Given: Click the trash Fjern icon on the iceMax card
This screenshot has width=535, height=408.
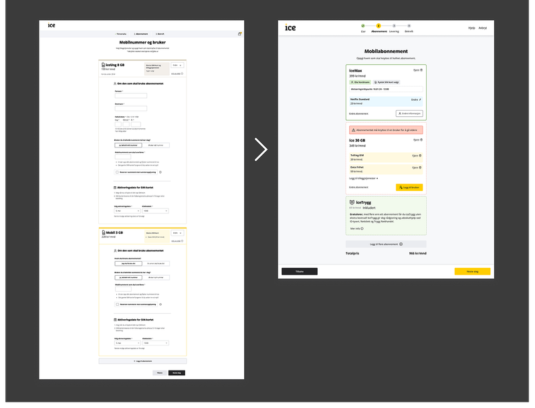Looking at the screenshot, I should pos(421,70).
